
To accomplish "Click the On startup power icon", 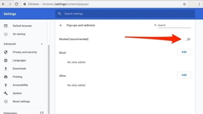I will click(6, 34).
